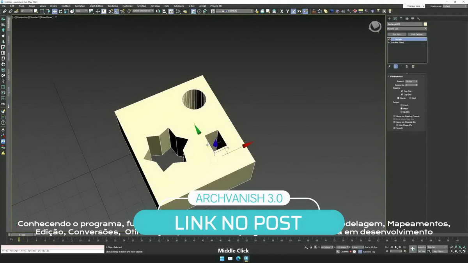Click the Perspective viewport label
The height and width of the screenshot is (263, 468).
tap(23, 17)
